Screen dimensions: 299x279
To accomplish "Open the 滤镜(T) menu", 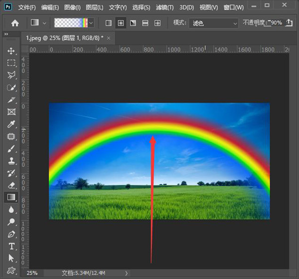I will 164,7.
